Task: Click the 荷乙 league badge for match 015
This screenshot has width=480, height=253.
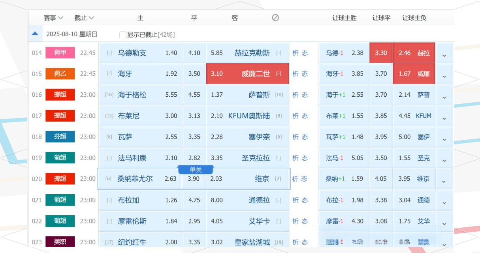Action: point(60,74)
